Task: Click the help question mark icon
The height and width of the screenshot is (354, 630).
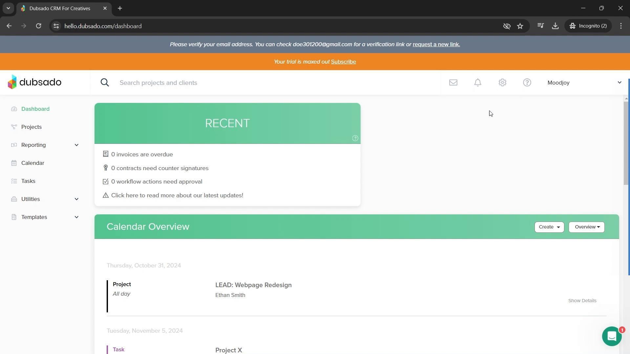Action: 527,83
